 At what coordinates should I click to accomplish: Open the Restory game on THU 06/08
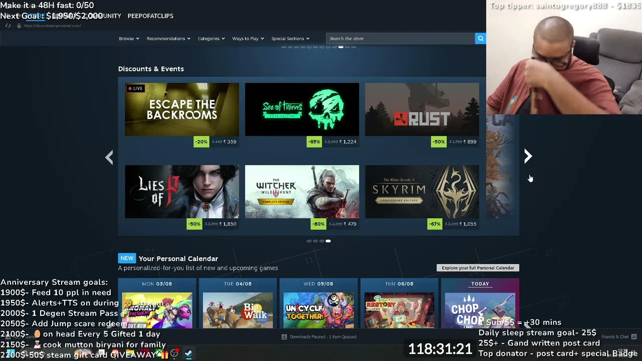click(399, 310)
